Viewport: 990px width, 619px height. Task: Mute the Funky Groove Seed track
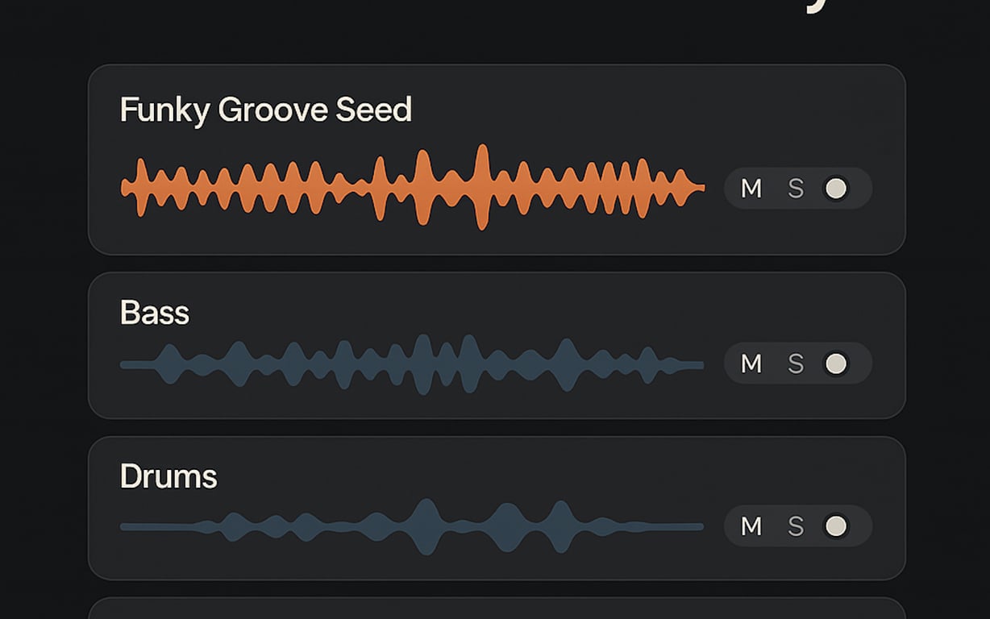pyautogui.click(x=751, y=188)
